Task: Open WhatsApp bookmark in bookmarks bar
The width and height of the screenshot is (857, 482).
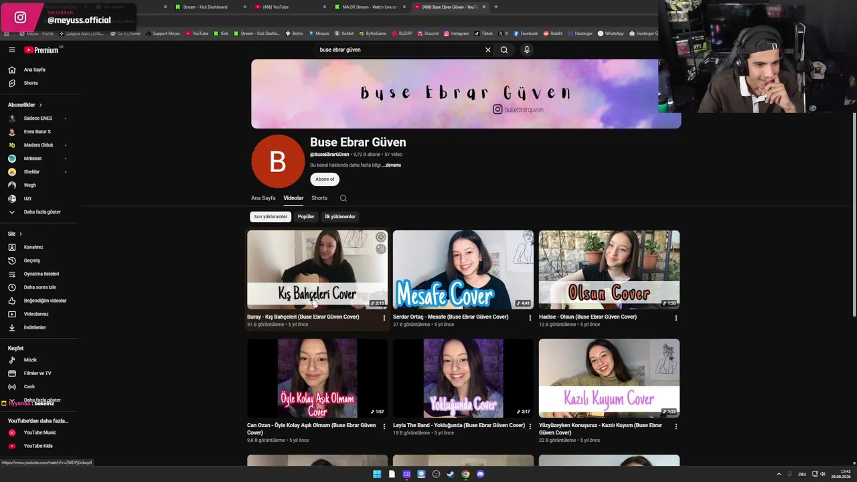Action: click(611, 33)
